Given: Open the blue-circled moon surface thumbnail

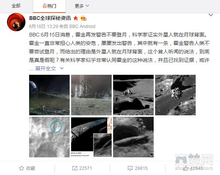Looking at the screenshot, I should coord(49,137).
